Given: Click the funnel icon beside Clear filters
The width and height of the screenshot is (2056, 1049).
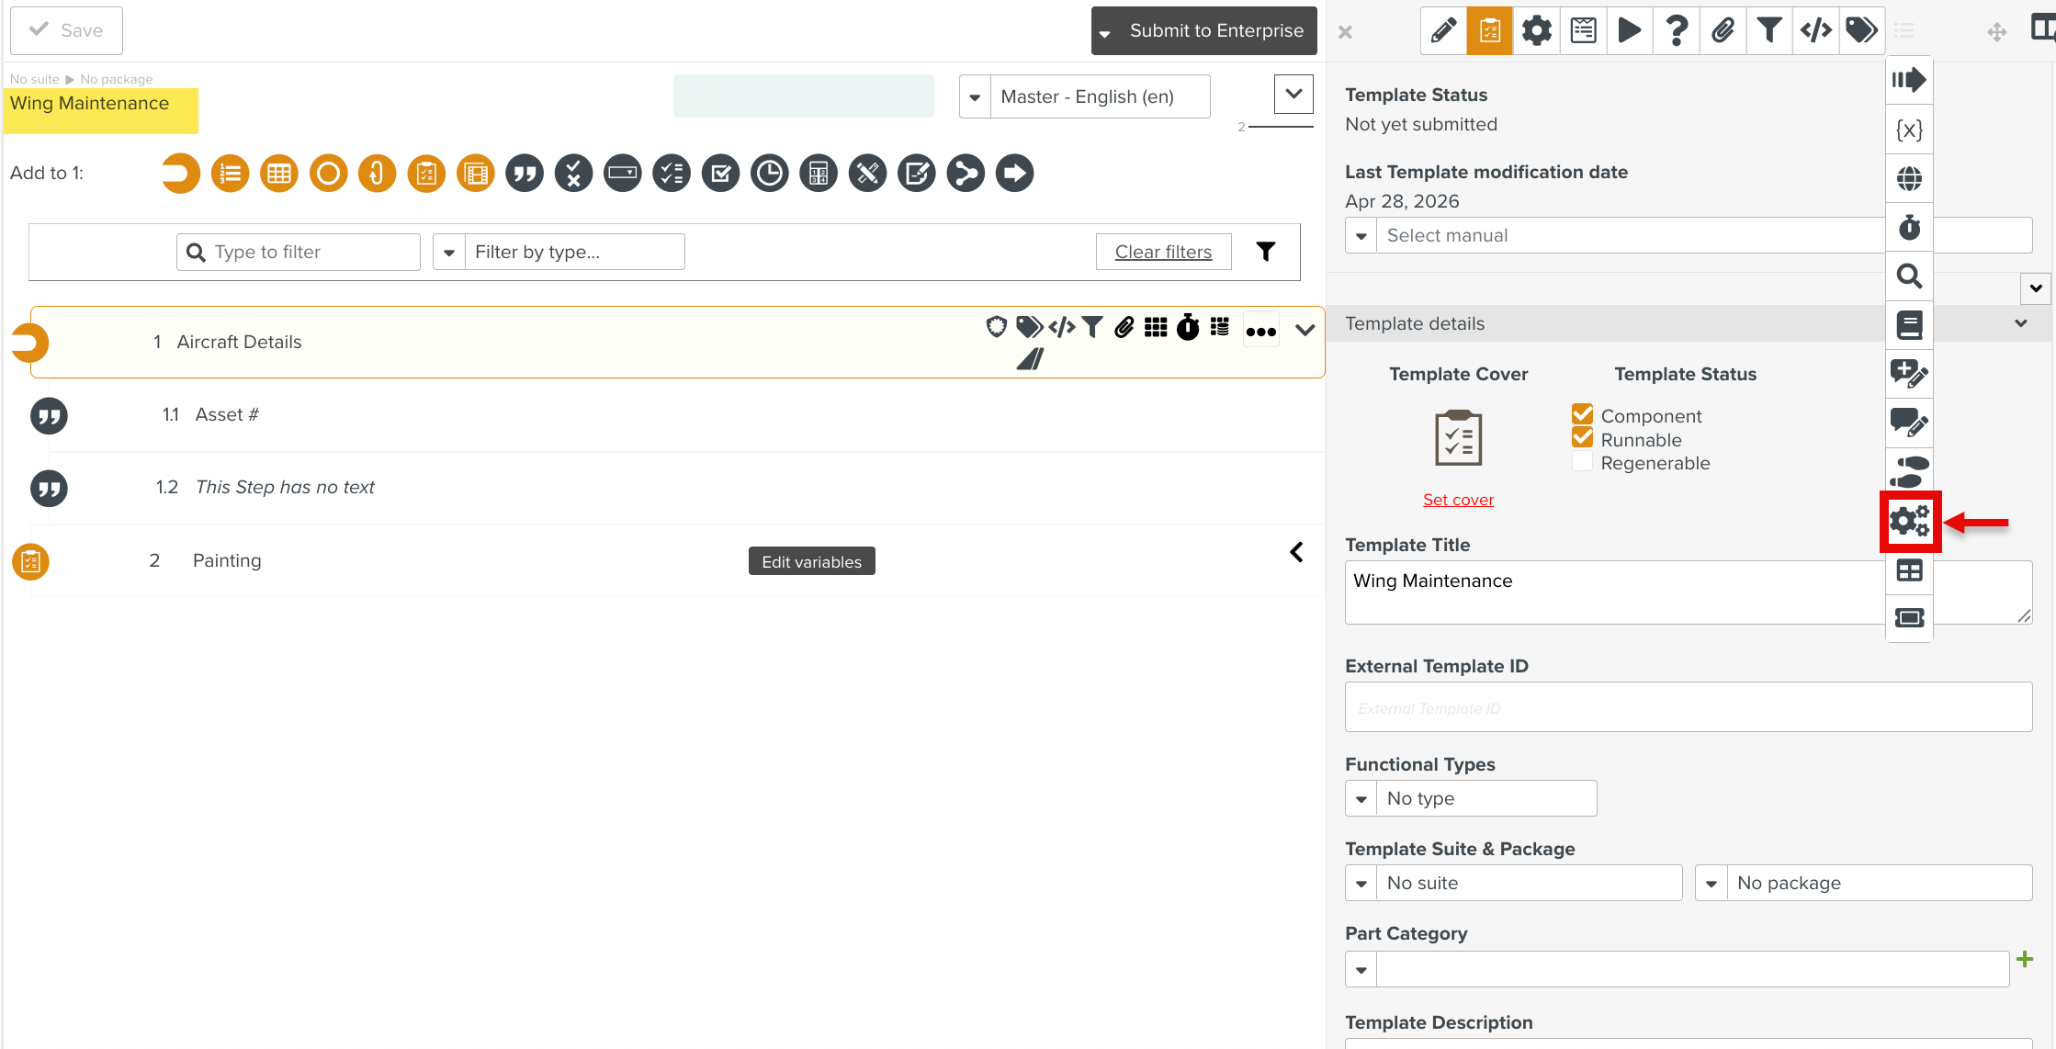Looking at the screenshot, I should [1266, 252].
